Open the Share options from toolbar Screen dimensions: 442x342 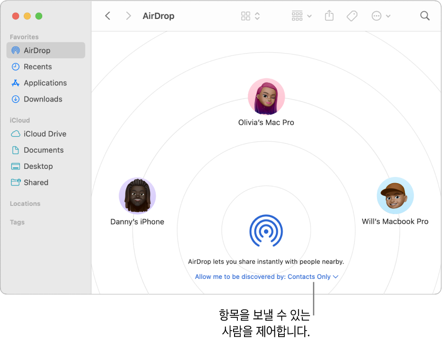pos(329,16)
